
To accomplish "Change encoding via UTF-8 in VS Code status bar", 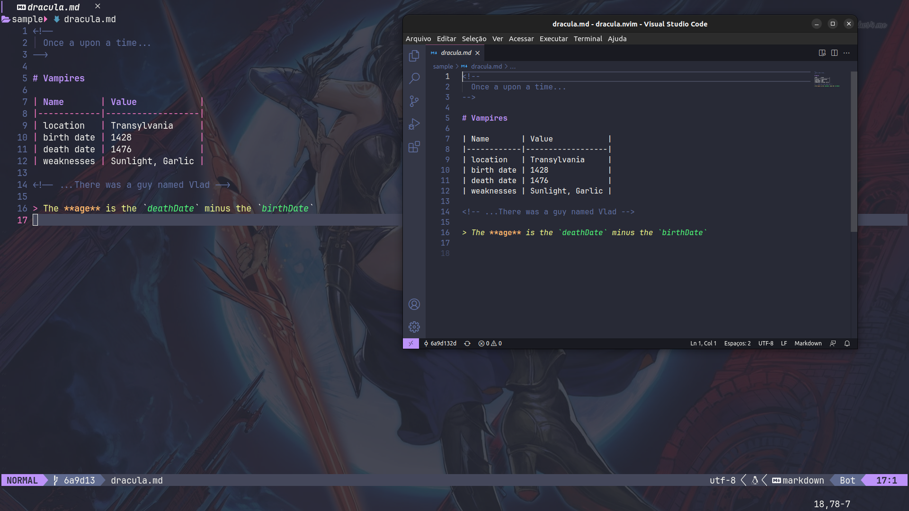I will (x=766, y=344).
